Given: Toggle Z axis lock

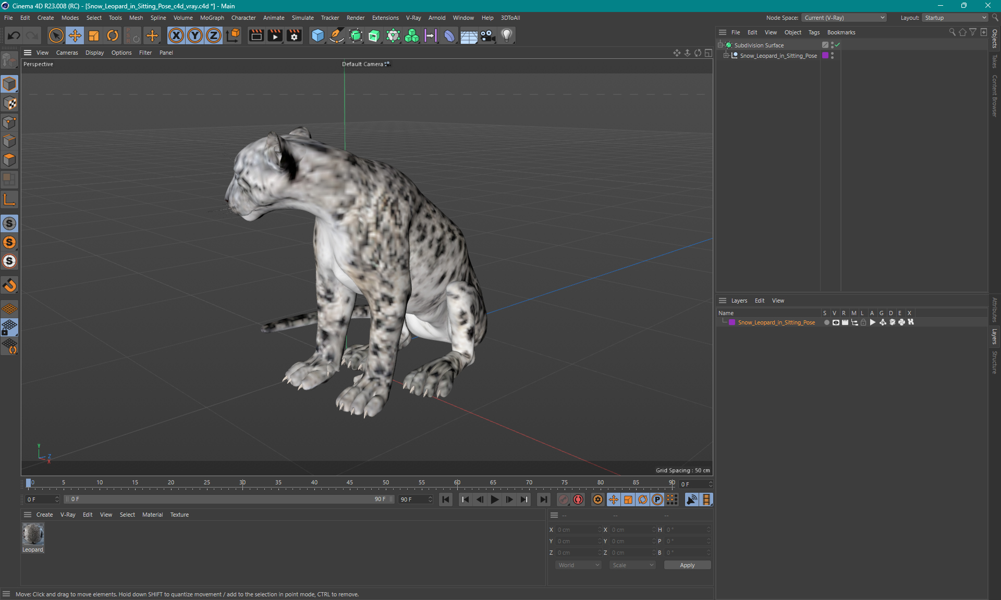Looking at the screenshot, I should (x=214, y=35).
